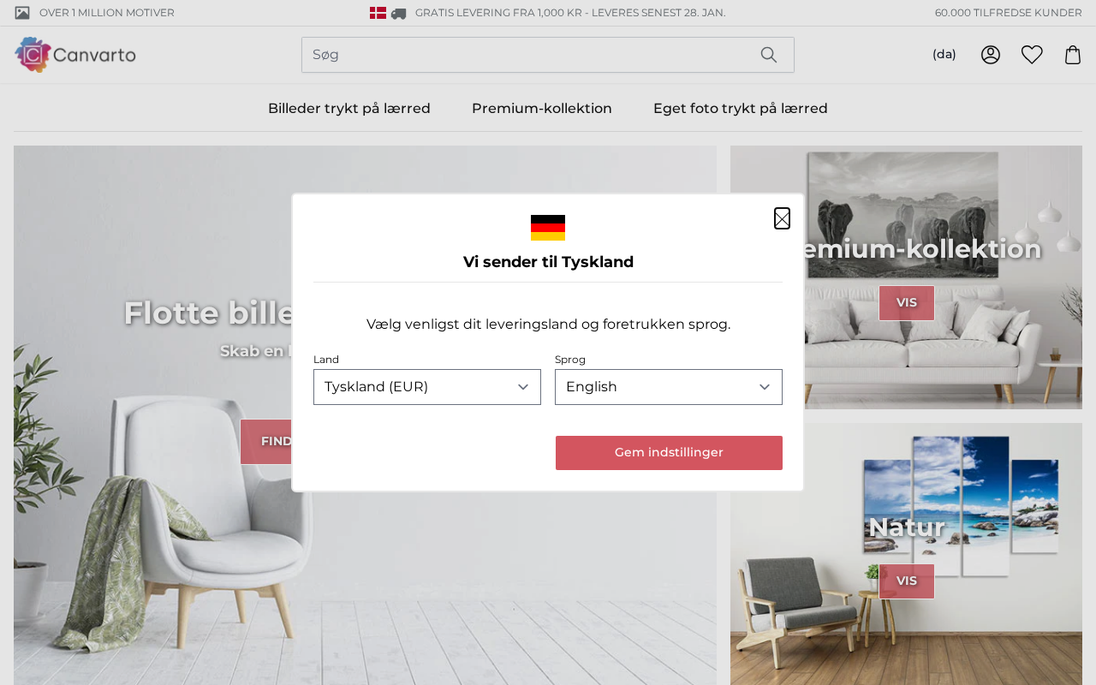Click the search magnifier icon

(x=769, y=55)
